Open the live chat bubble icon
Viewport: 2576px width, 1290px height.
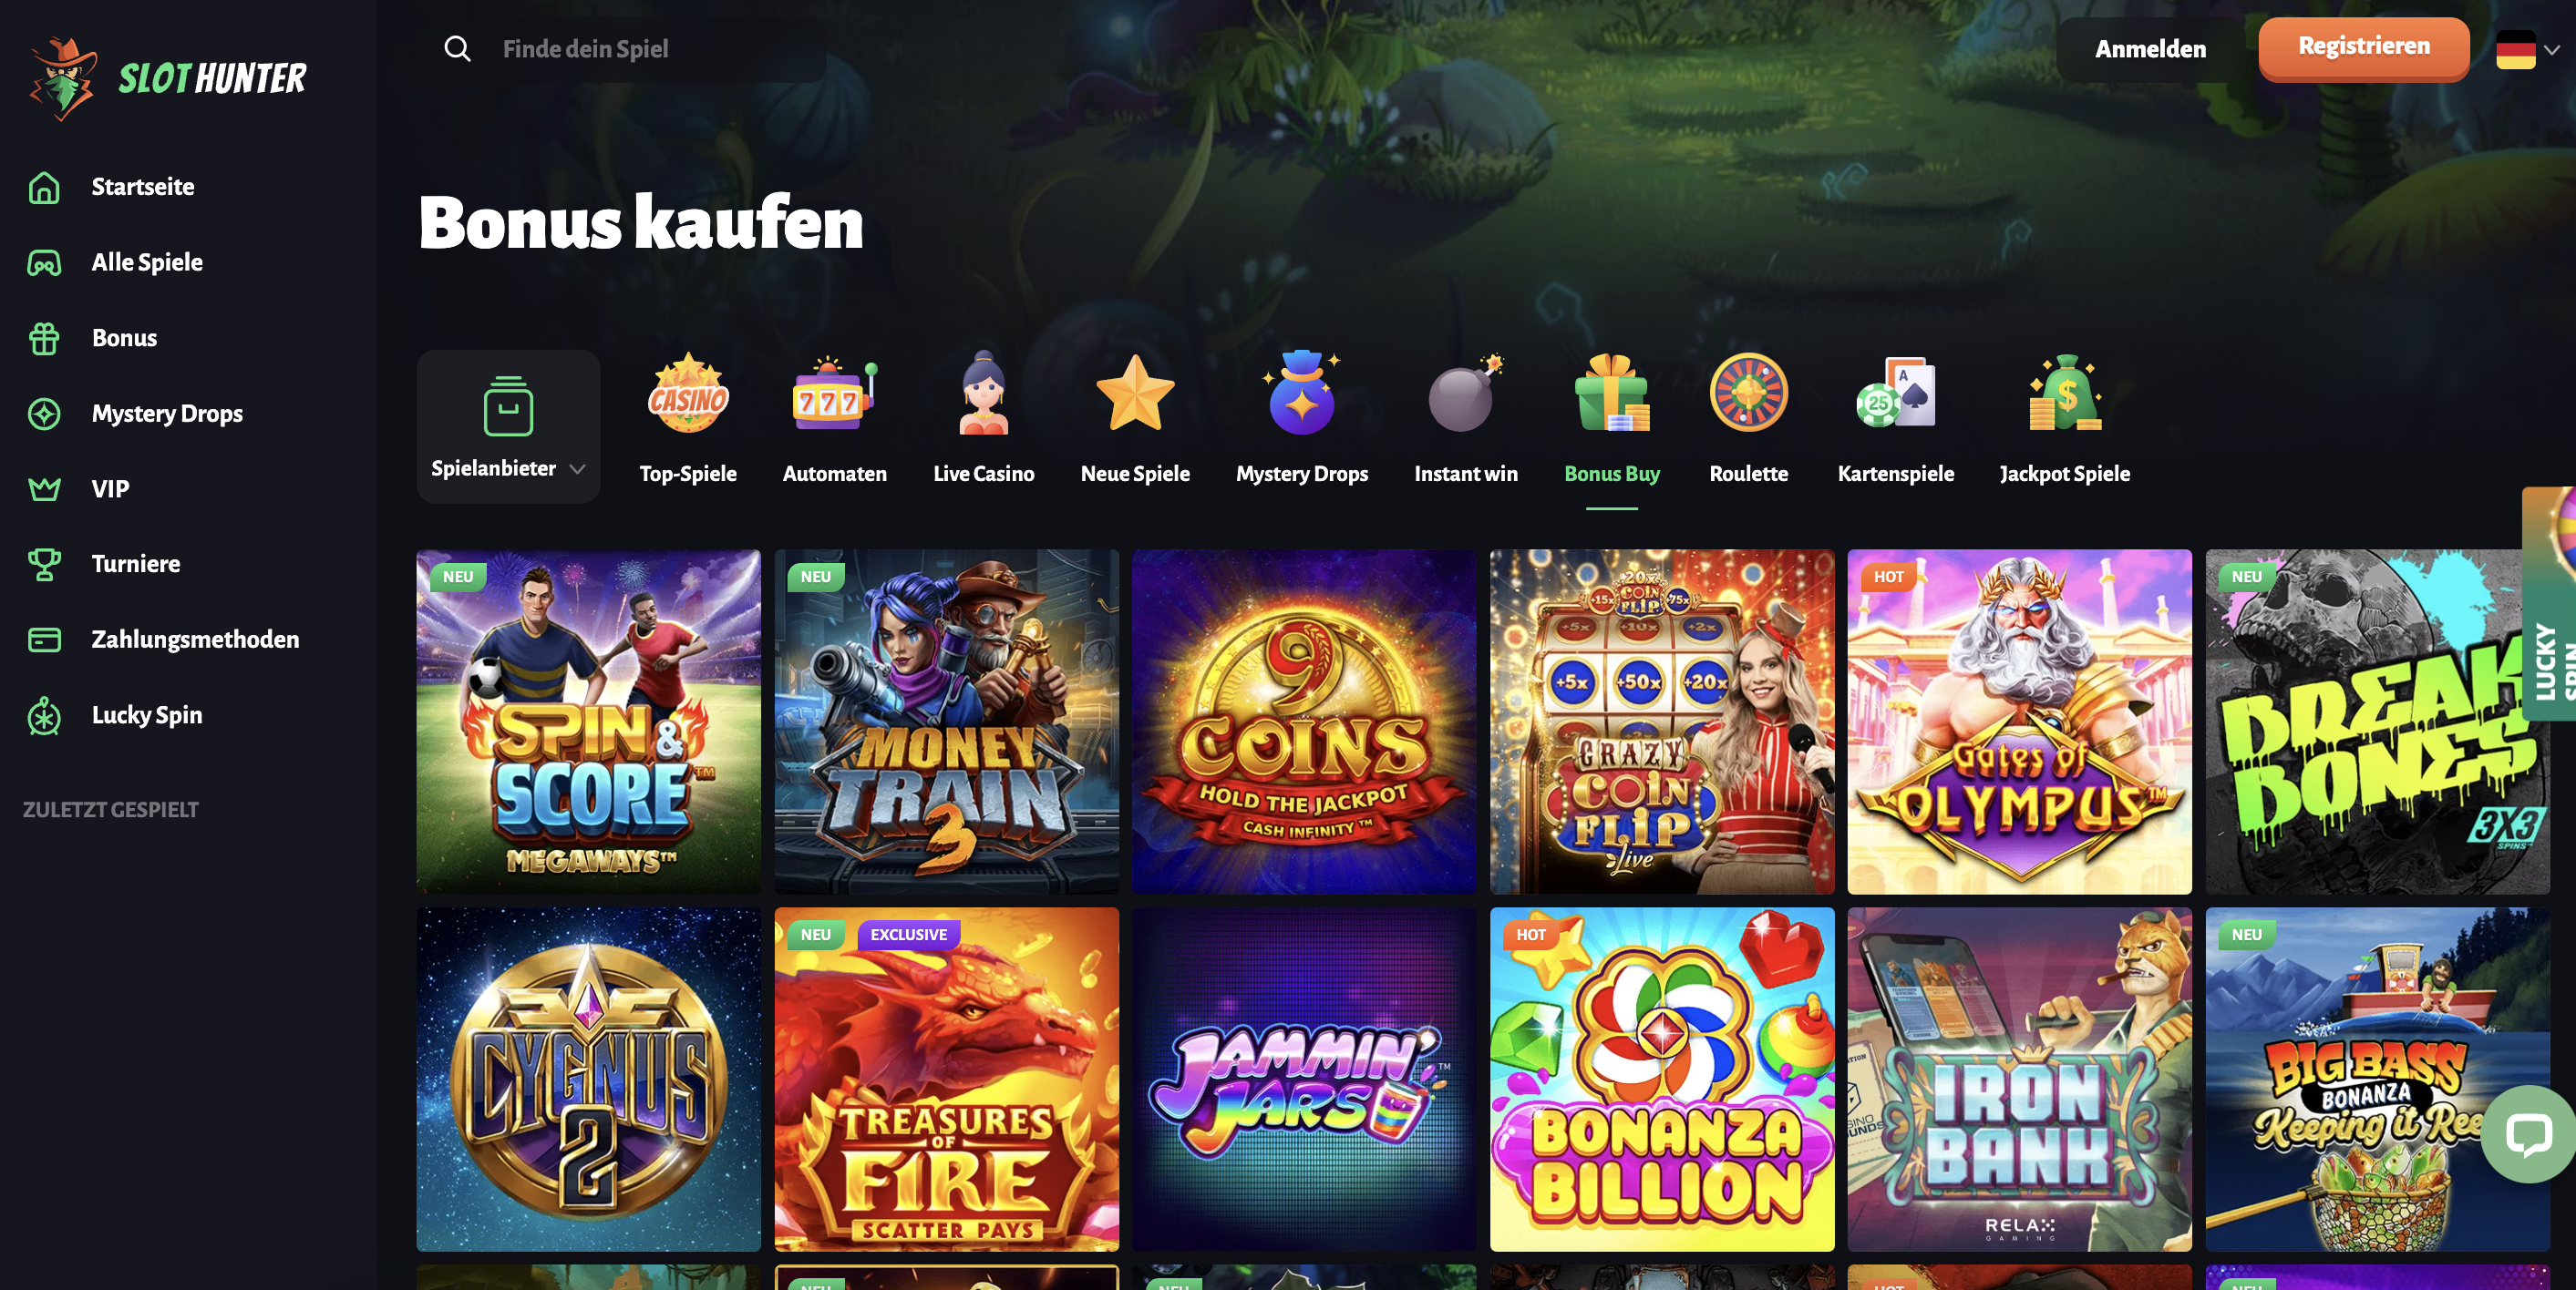point(2528,1135)
